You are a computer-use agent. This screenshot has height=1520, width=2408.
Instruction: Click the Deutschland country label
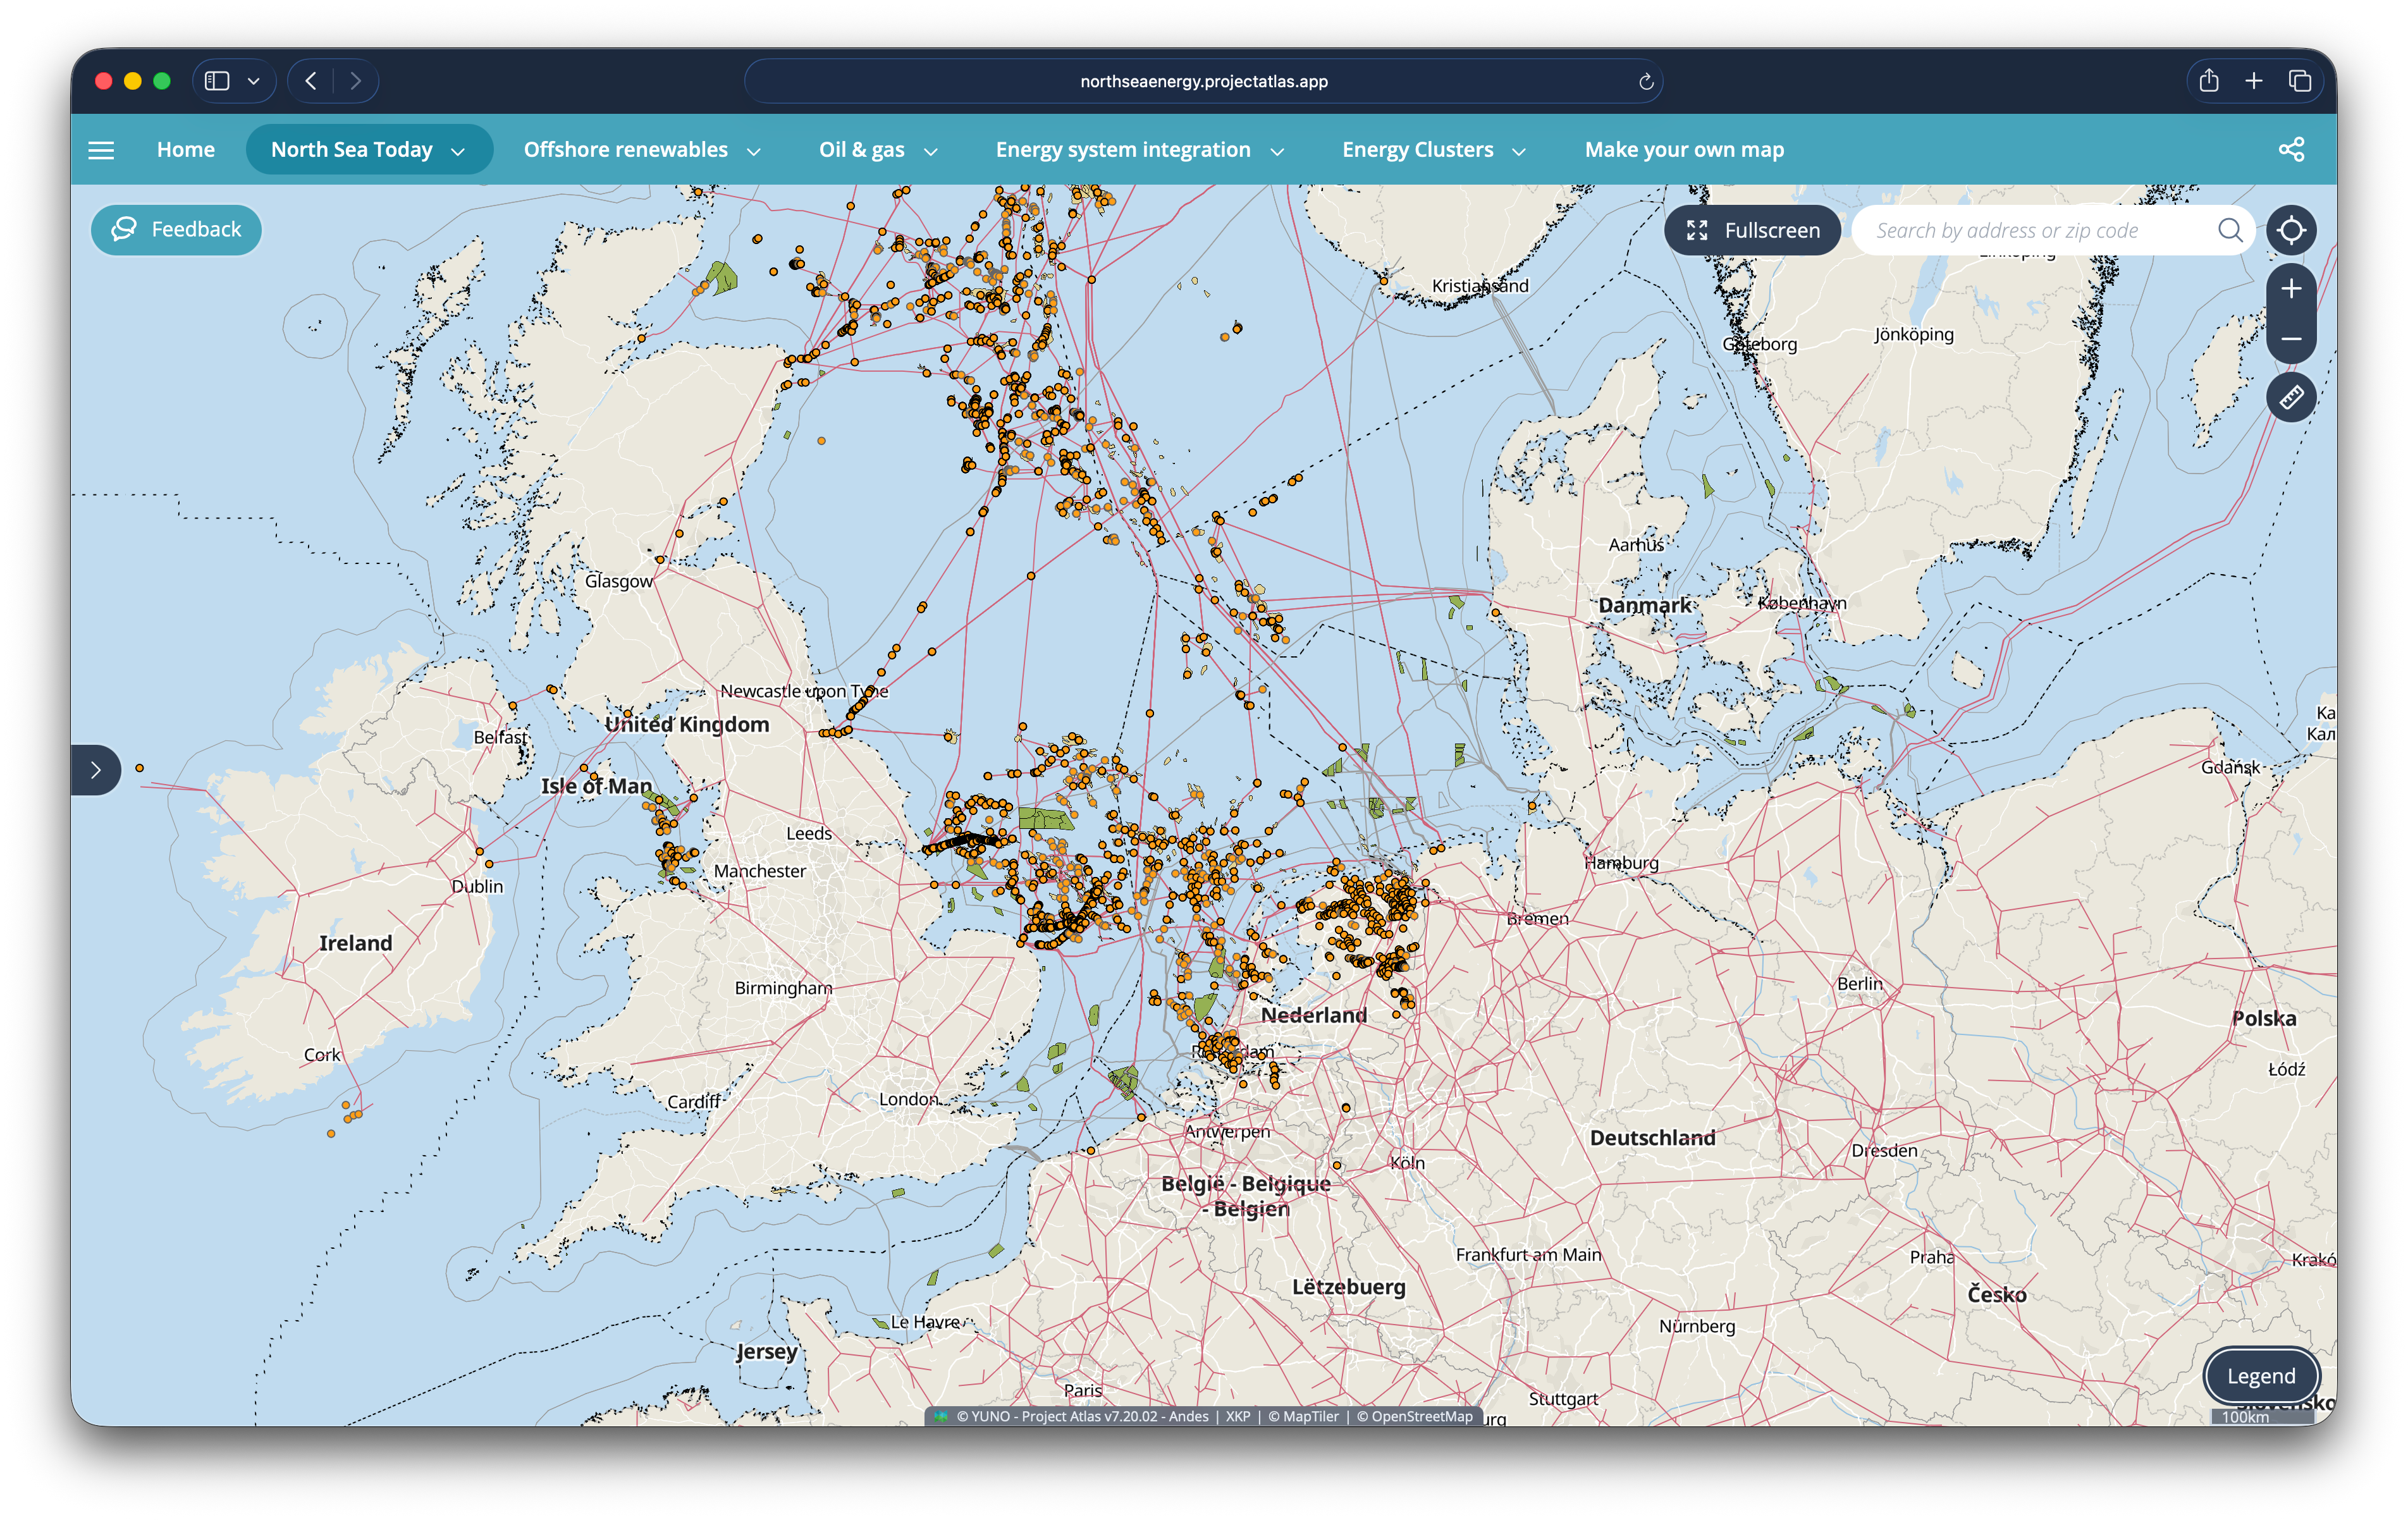tap(1652, 1138)
